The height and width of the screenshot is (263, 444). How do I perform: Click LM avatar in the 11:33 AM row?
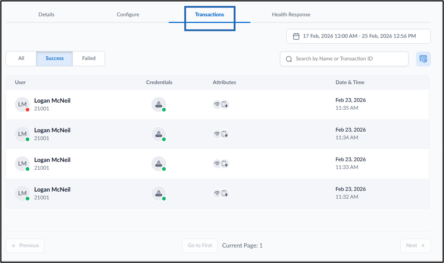pos(22,164)
